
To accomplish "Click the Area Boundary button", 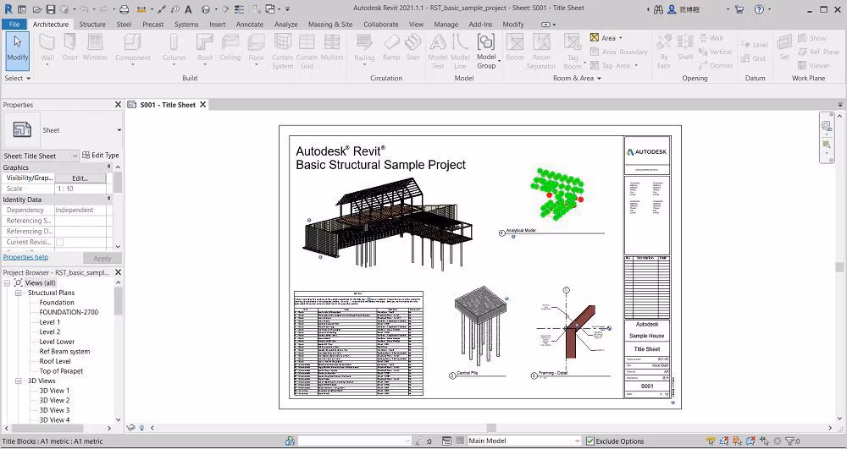I will point(619,52).
